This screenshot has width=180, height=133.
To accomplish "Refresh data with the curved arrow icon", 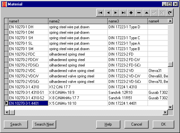I will pyautogui.click(x=169, y=13).
